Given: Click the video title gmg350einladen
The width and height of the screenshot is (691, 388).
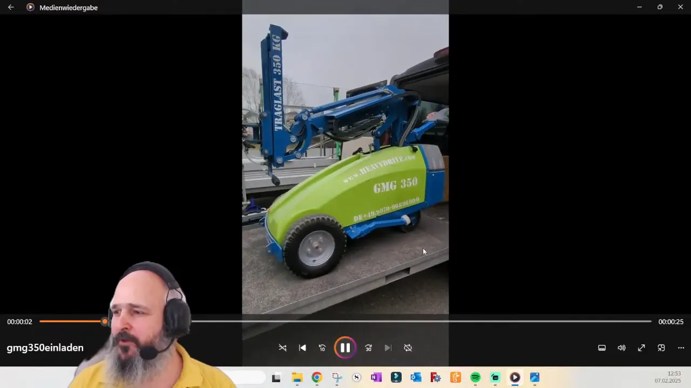Looking at the screenshot, I should pyautogui.click(x=45, y=348).
